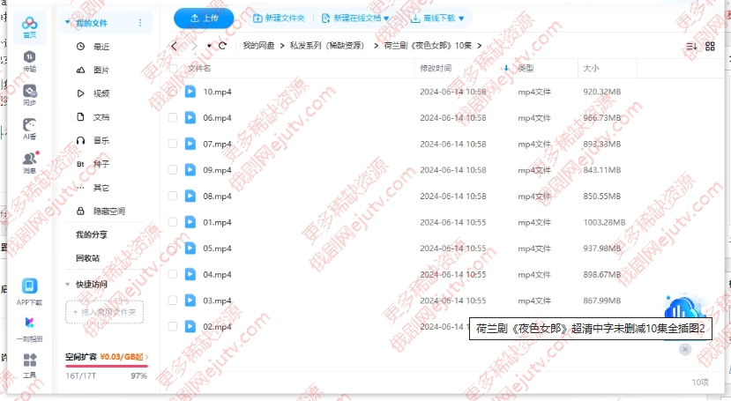This screenshot has height=401, width=731.
Task: Tick the checkbox for 06.mp4
Action: (x=173, y=117)
